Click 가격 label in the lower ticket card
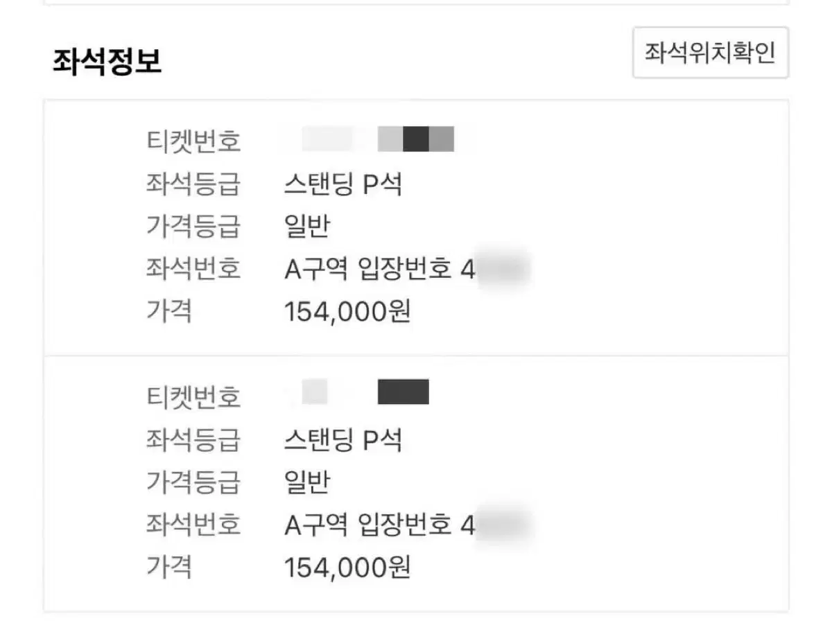832x632 pixels. [x=168, y=568]
